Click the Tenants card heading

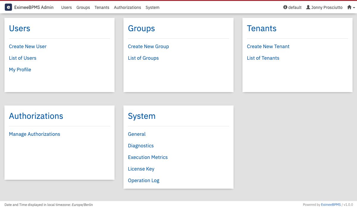pos(262,28)
